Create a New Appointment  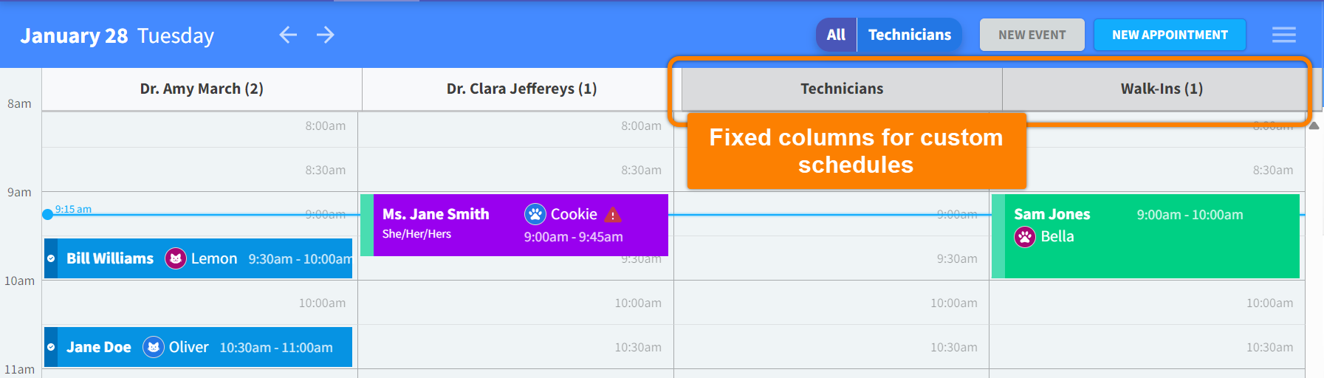click(x=1170, y=35)
